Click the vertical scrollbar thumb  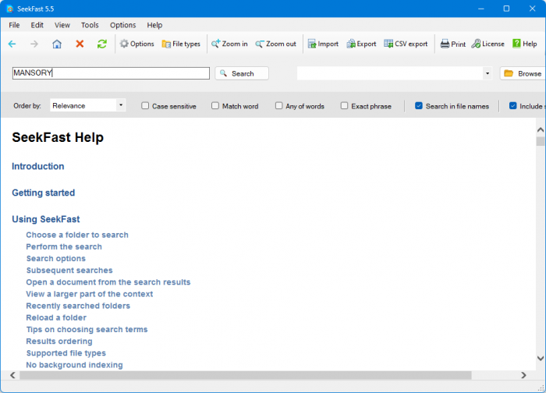[541, 141]
